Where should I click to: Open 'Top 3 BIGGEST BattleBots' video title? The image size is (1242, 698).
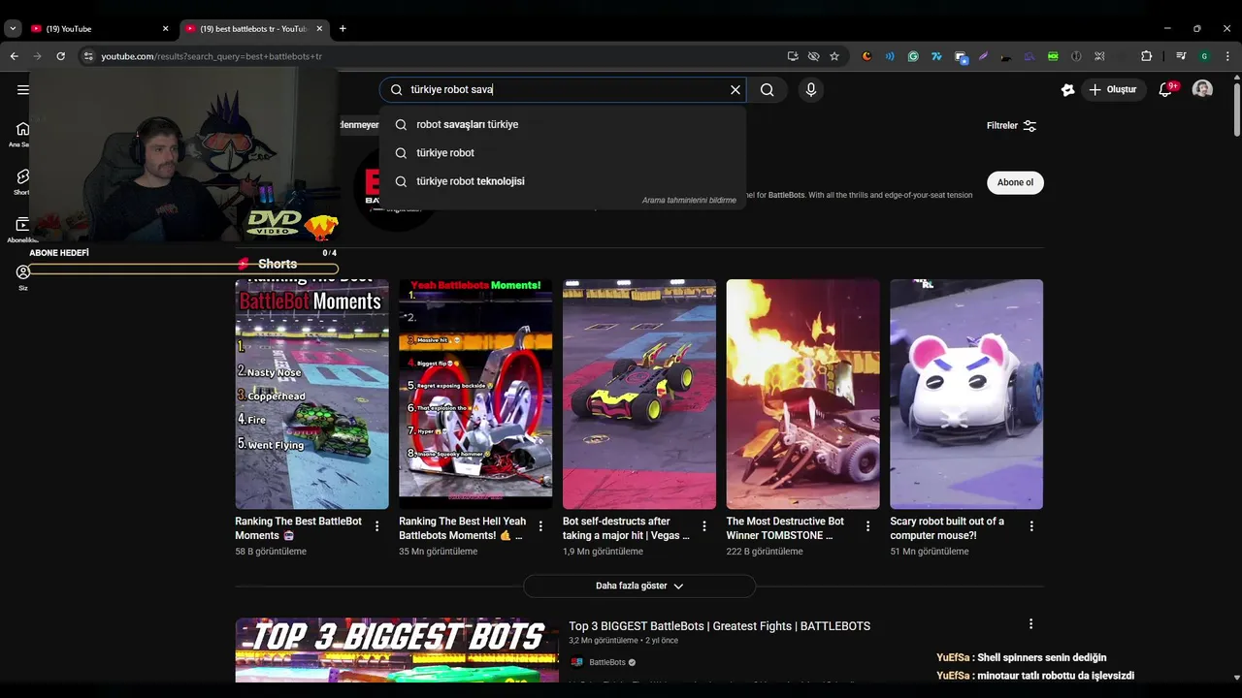pyautogui.click(x=719, y=626)
